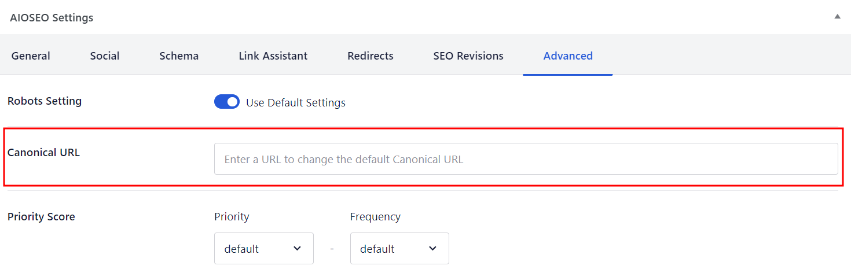Screen dimensions: 851x273
Task: Toggle the Use Default Settings switch
Action: pyautogui.click(x=227, y=102)
